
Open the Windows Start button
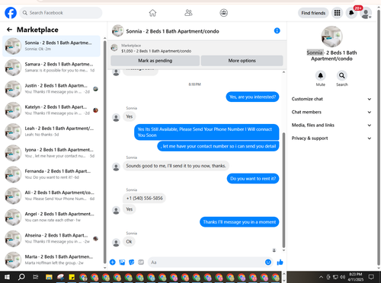pyautogui.click(x=7, y=277)
